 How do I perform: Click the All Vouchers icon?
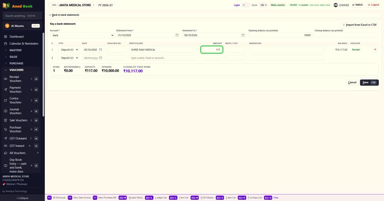(5, 153)
